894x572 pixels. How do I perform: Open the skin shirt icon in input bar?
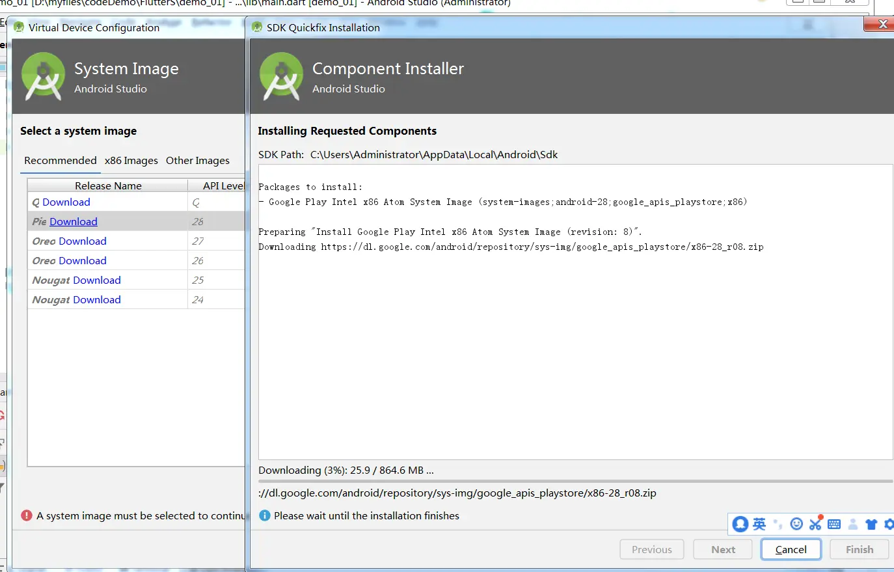coord(872,524)
